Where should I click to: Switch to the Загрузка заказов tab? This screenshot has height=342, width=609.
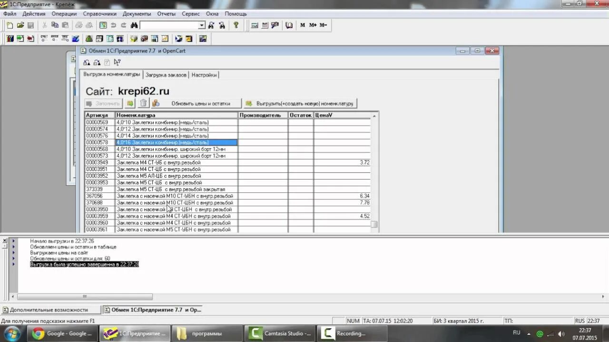(x=166, y=75)
